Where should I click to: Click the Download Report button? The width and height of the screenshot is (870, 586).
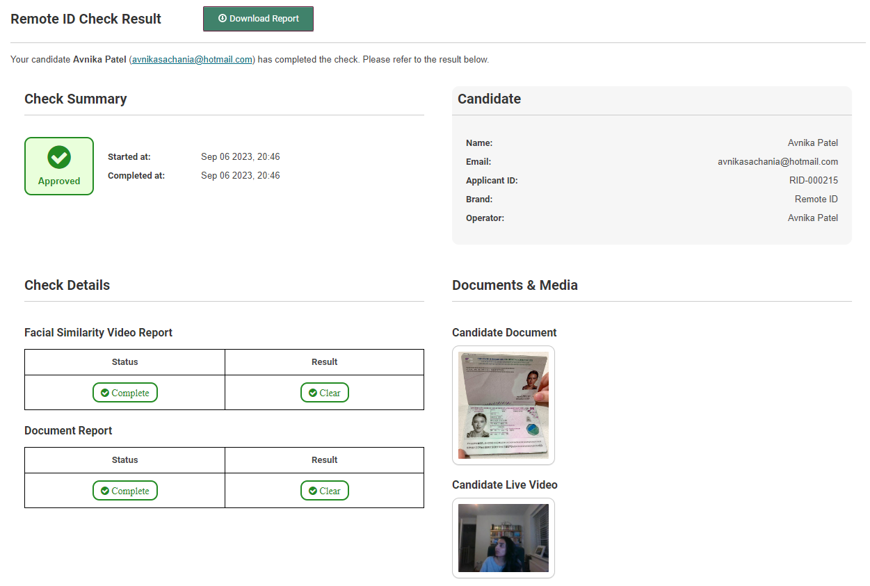coord(258,19)
